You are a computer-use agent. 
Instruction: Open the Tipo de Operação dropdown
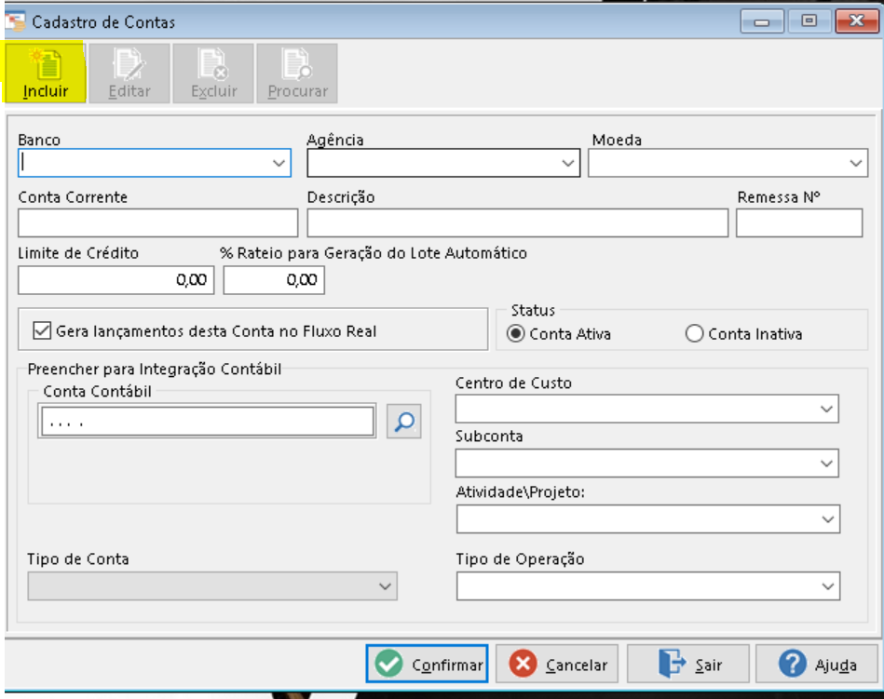[827, 586]
